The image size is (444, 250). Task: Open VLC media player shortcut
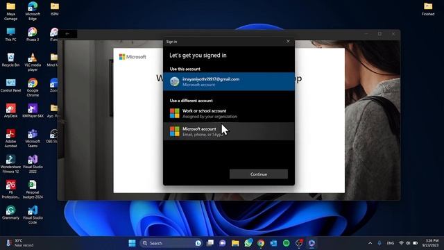(33, 62)
